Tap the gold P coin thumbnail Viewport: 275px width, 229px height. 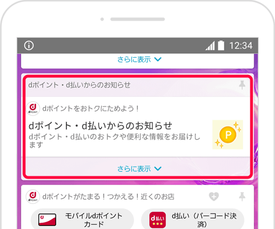tap(227, 135)
